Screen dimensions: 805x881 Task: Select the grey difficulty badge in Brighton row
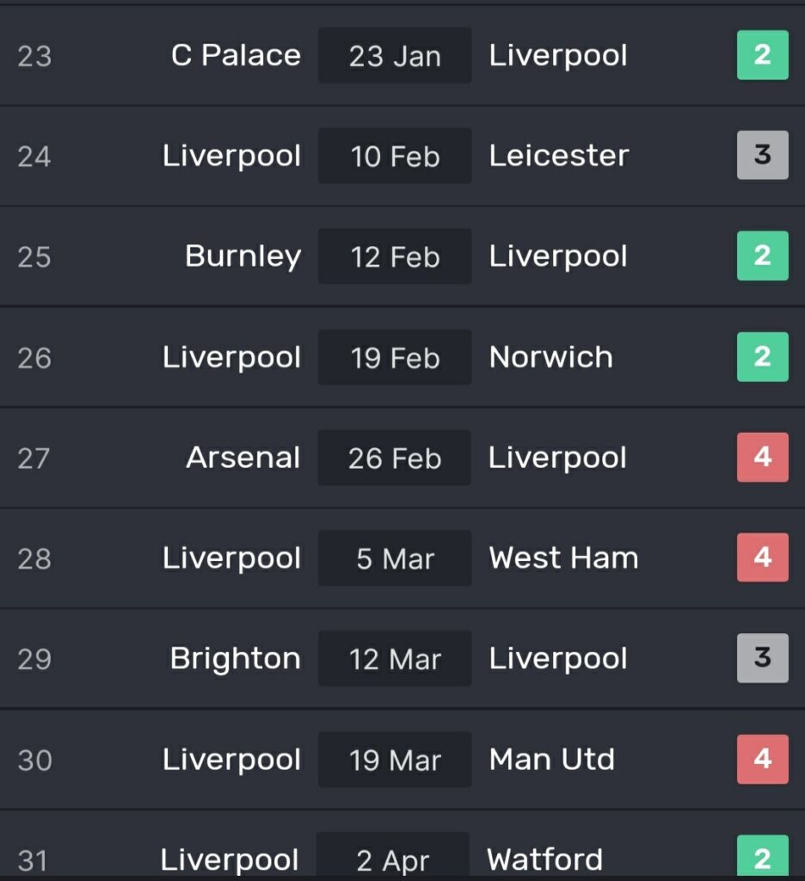pos(762,658)
